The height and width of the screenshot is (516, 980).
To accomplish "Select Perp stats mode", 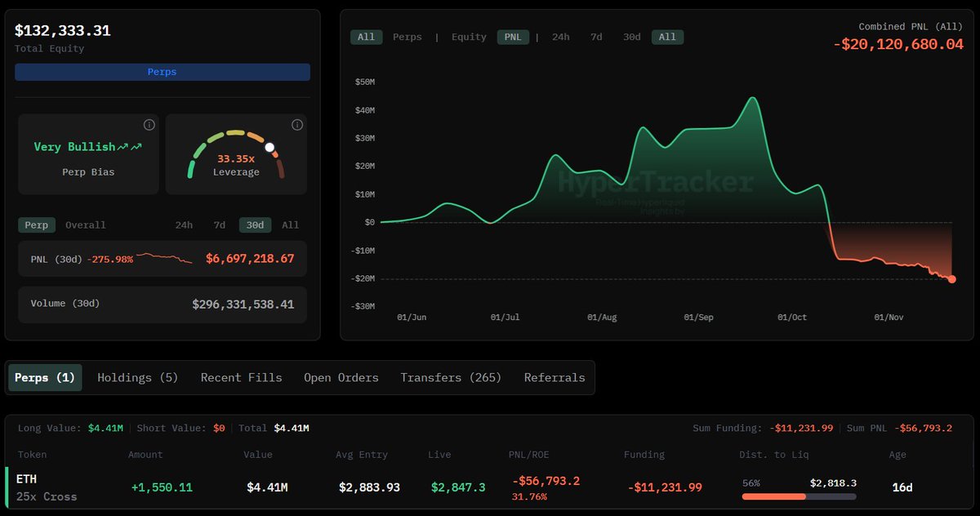I will tap(37, 225).
